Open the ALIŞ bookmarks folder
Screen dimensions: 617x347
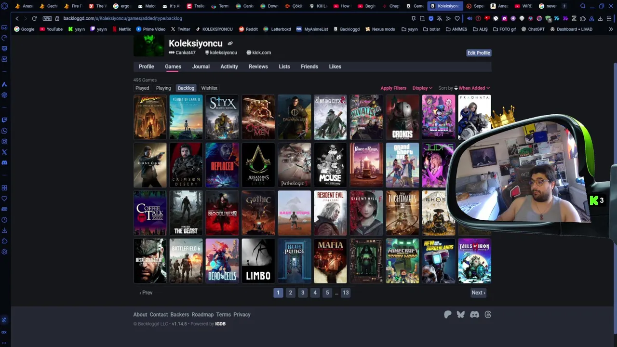480,29
